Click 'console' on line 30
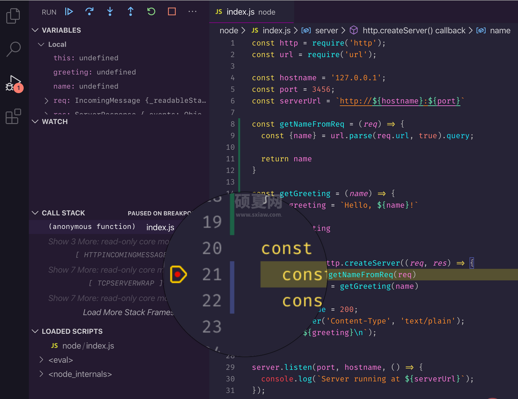Screen dimensions: 518x399 pos(277,379)
